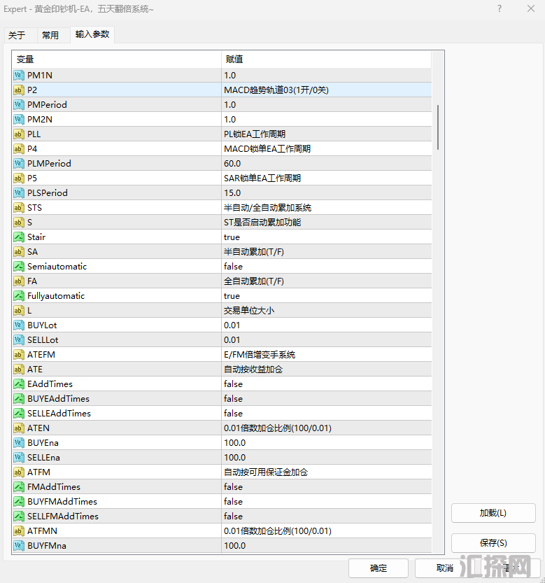Click the boolean icon beside Stair

point(19,237)
